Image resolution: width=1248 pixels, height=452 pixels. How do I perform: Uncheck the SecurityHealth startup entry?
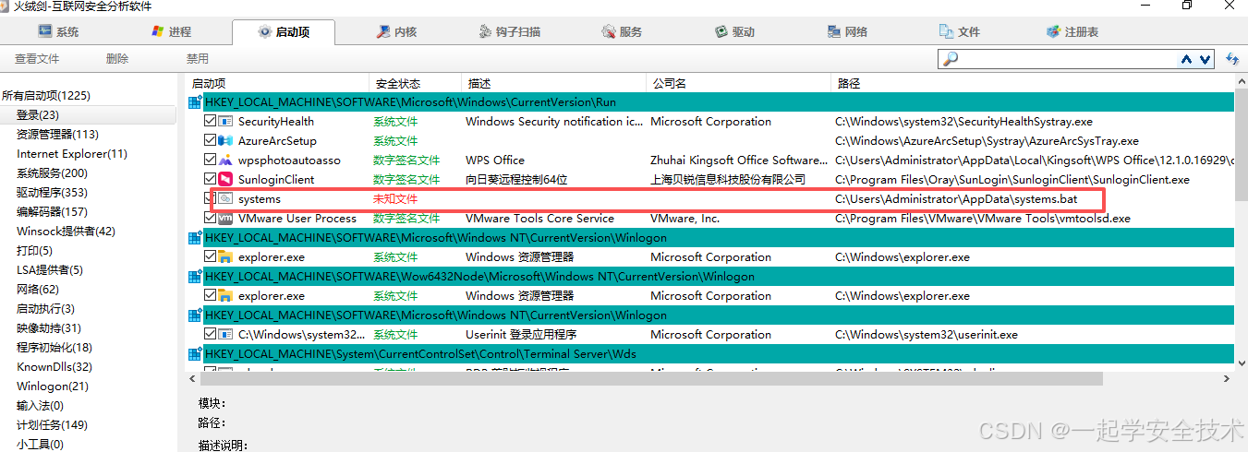(210, 121)
